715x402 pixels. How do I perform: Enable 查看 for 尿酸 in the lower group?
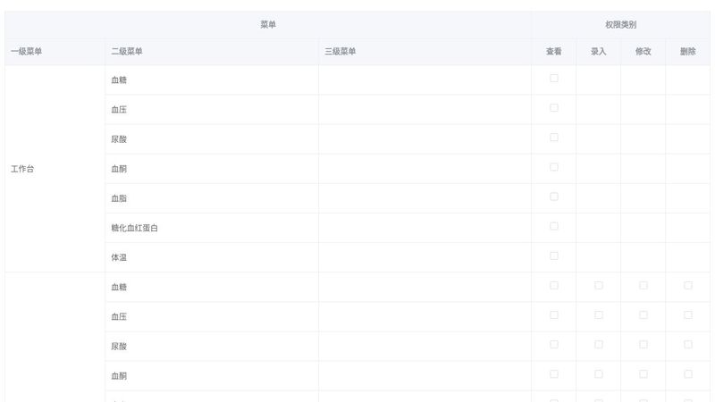[554, 345]
